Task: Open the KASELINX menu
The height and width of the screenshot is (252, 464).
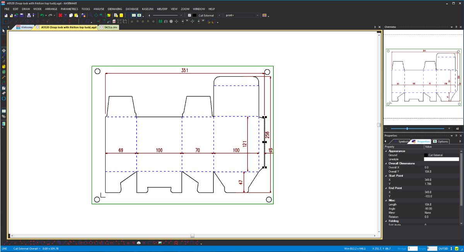Action: coord(148,9)
